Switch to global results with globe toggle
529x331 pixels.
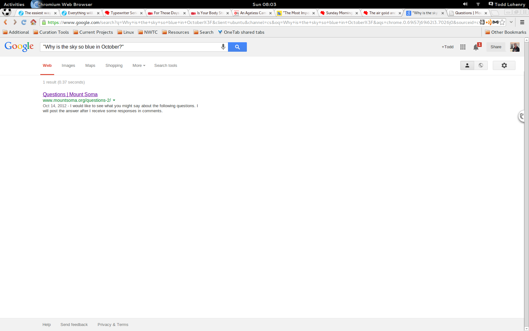click(481, 65)
